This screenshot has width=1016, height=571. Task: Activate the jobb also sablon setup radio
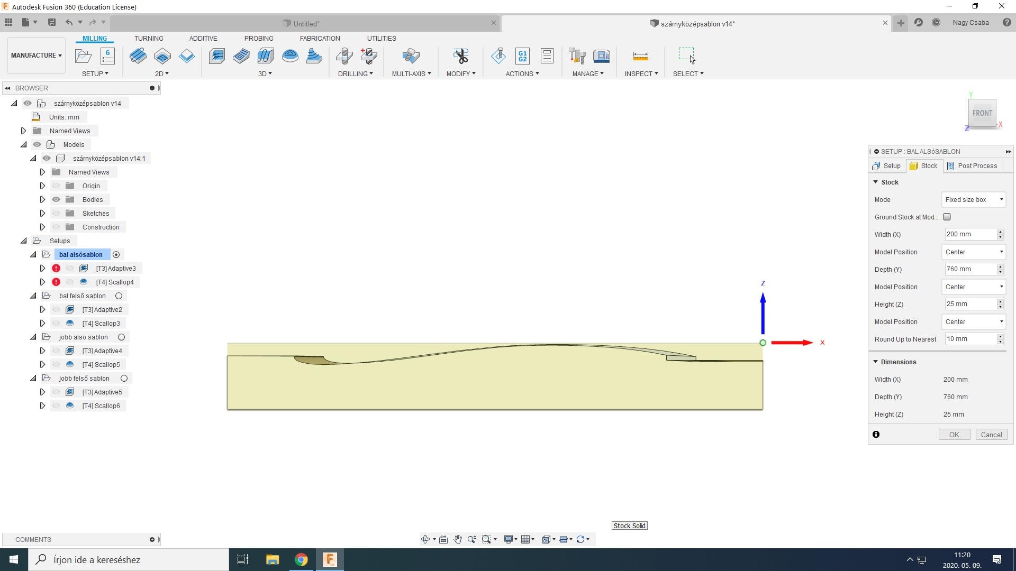click(x=121, y=337)
